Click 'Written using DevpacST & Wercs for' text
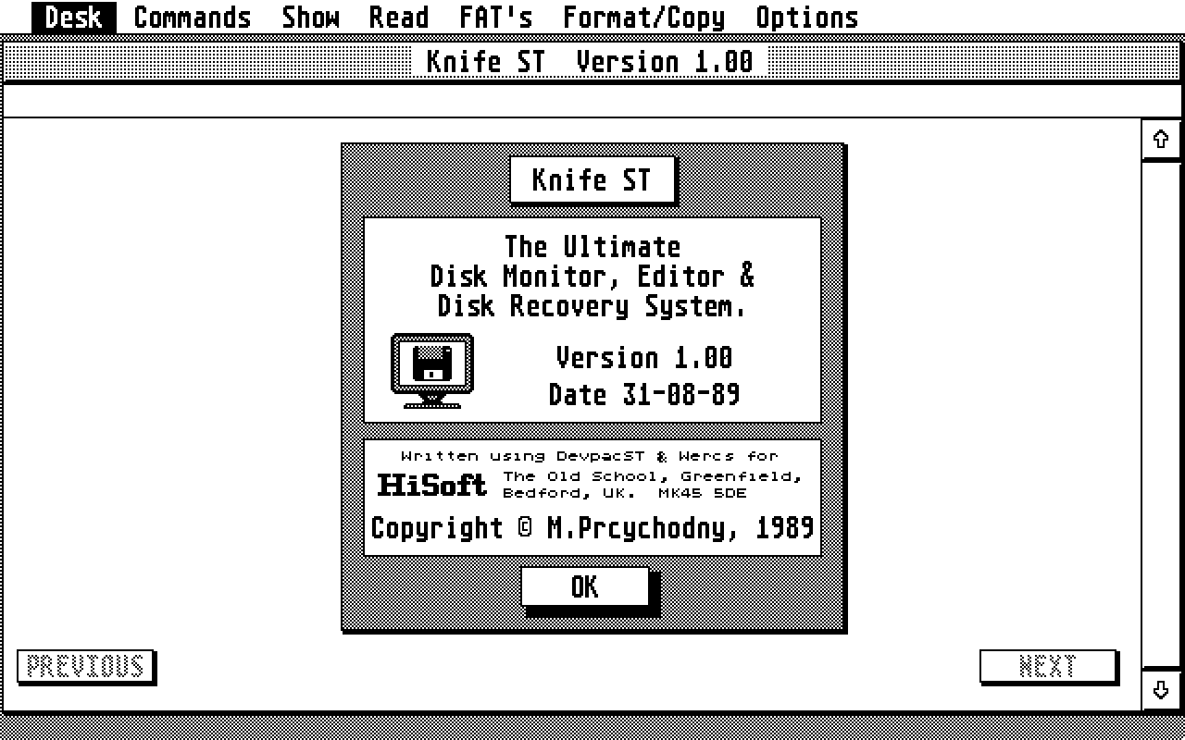The height and width of the screenshot is (740, 1185). (x=590, y=456)
